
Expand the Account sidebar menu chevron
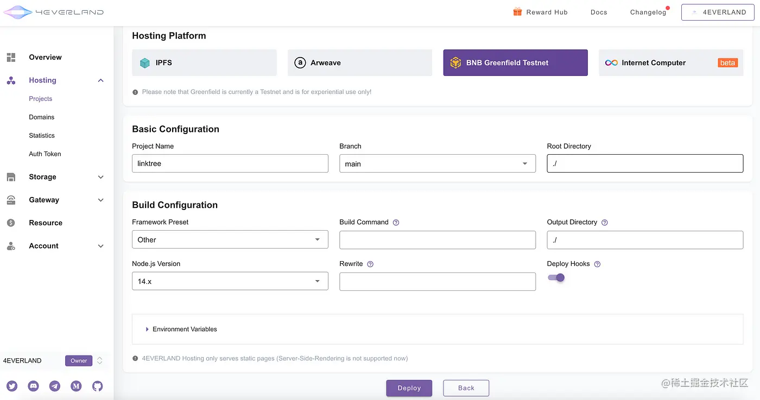click(x=100, y=246)
